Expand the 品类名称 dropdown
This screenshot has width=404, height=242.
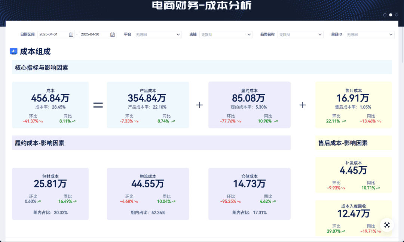(x=300, y=34)
